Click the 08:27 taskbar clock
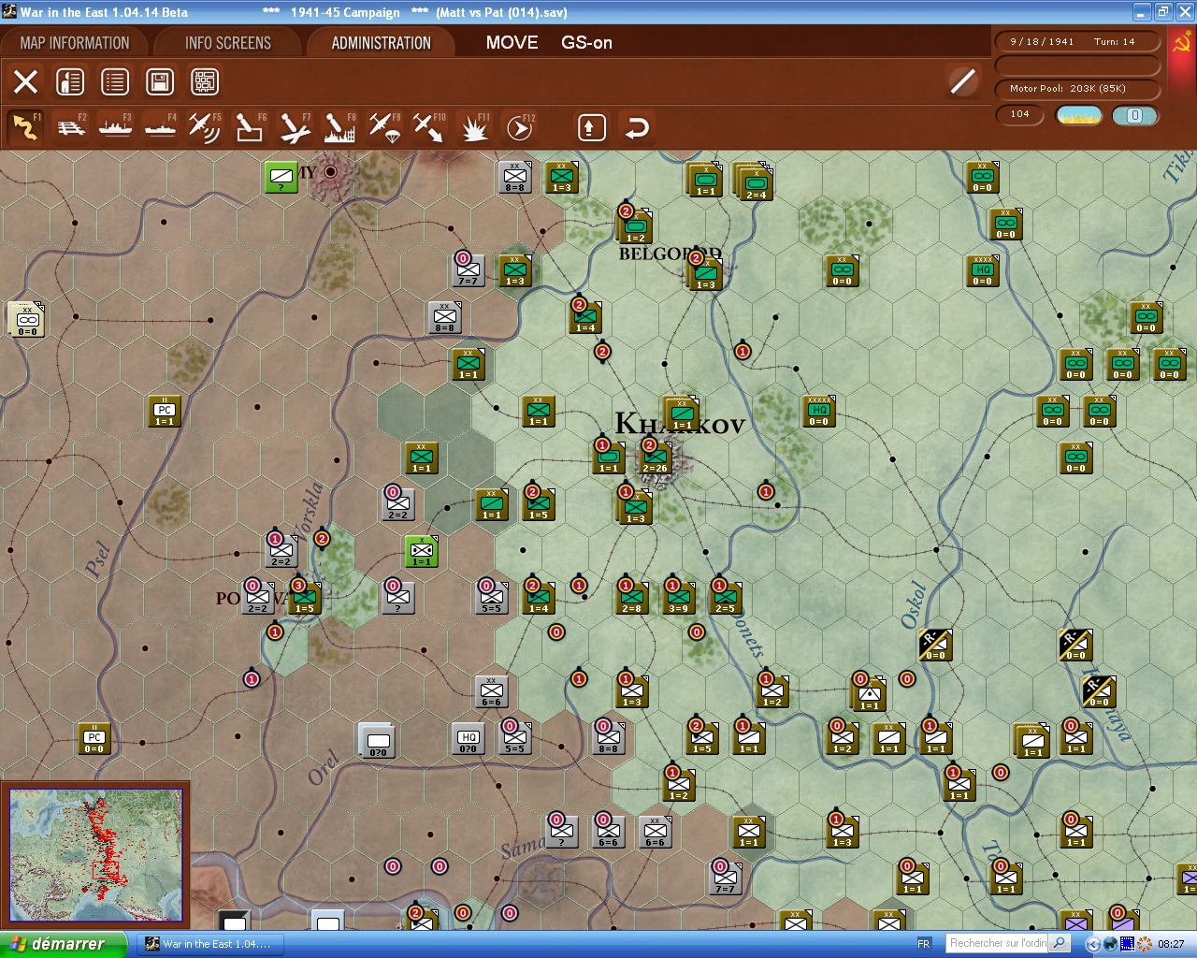The width and height of the screenshot is (1197, 958). (1171, 944)
